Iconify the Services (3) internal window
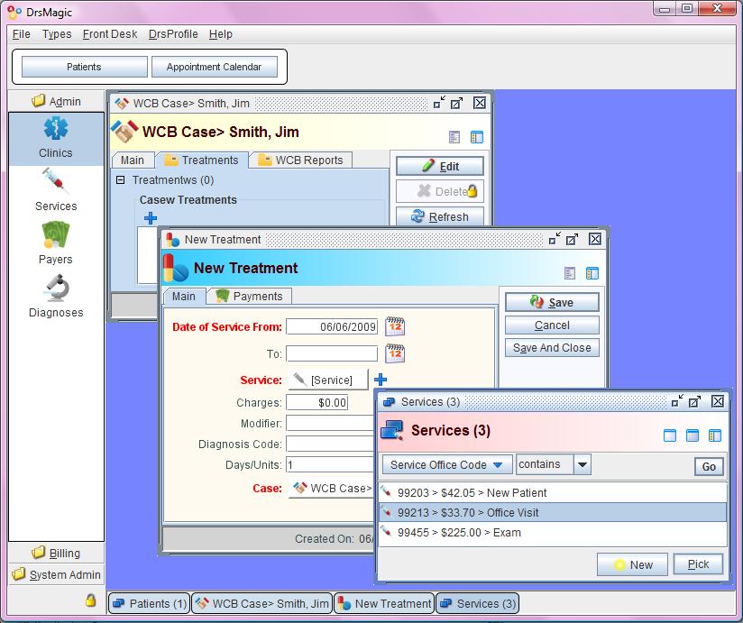743x623 pixels. (677, 401)
